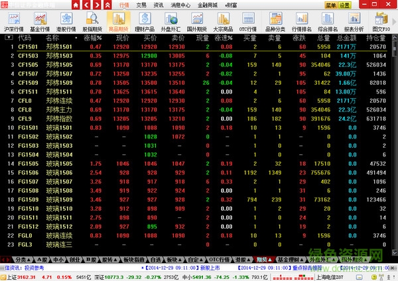398x281 pixels.
Task: Open 图文F10 info page
Action: (x=381, y=22)
